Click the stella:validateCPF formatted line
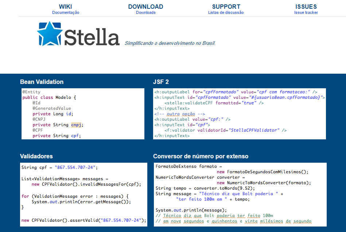Screen dimensions: 346x232 (x=214, y=103)
